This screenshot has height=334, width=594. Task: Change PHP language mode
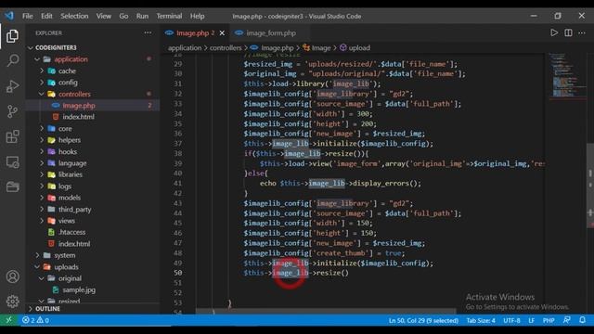tap(549, 320)
